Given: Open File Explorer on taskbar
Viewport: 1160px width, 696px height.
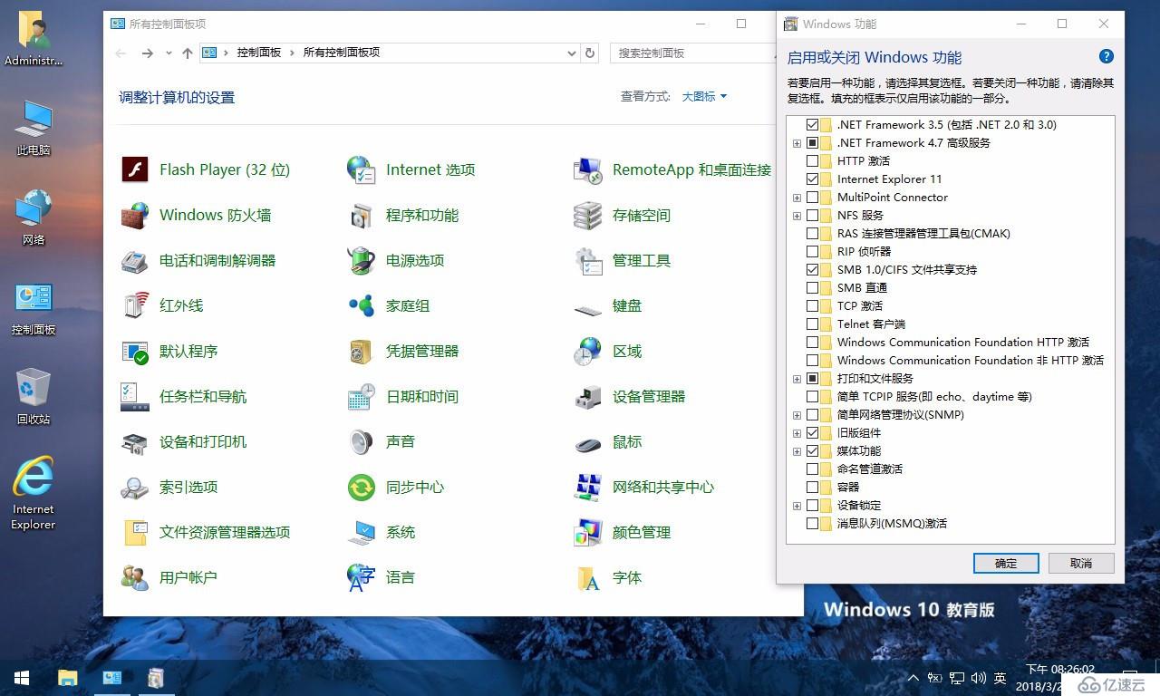Looking at the screenshot, I should (68, 678).
